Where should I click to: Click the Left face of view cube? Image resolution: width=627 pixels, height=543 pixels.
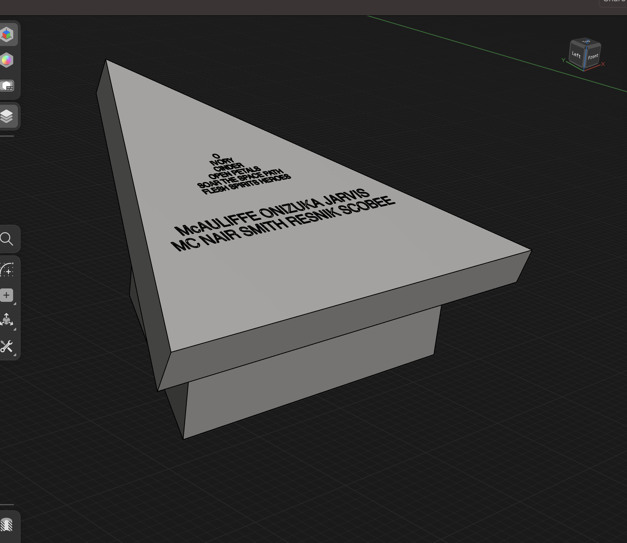click(576, 55)
